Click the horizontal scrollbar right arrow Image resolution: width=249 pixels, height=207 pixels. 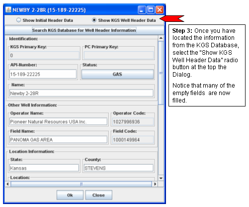click(x=155, y=184)
